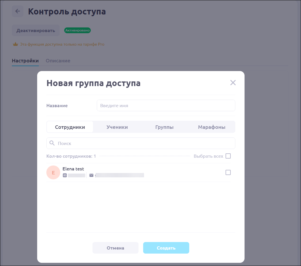The width and height of the screenshot is (301, 266).
Task: Click the magnifier icon in search field
Action: coord(52,143)
